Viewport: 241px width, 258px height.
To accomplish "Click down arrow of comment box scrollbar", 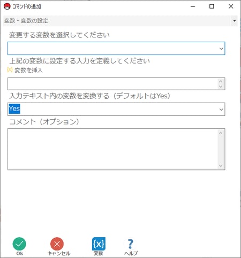I will 221,166.
